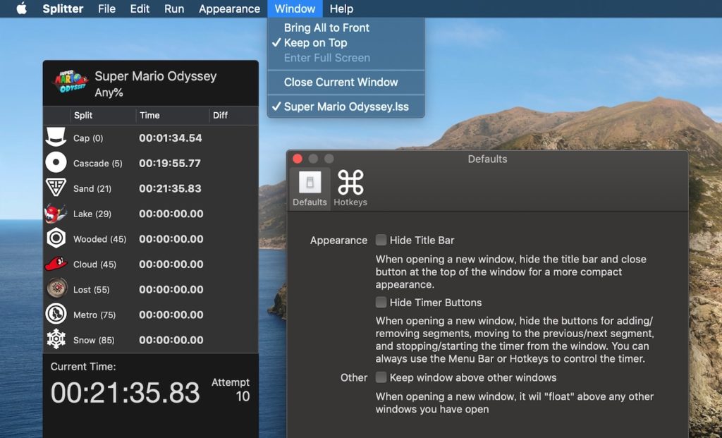Choose Bring All to Front

pyautogui.click(x=326, y=28)
